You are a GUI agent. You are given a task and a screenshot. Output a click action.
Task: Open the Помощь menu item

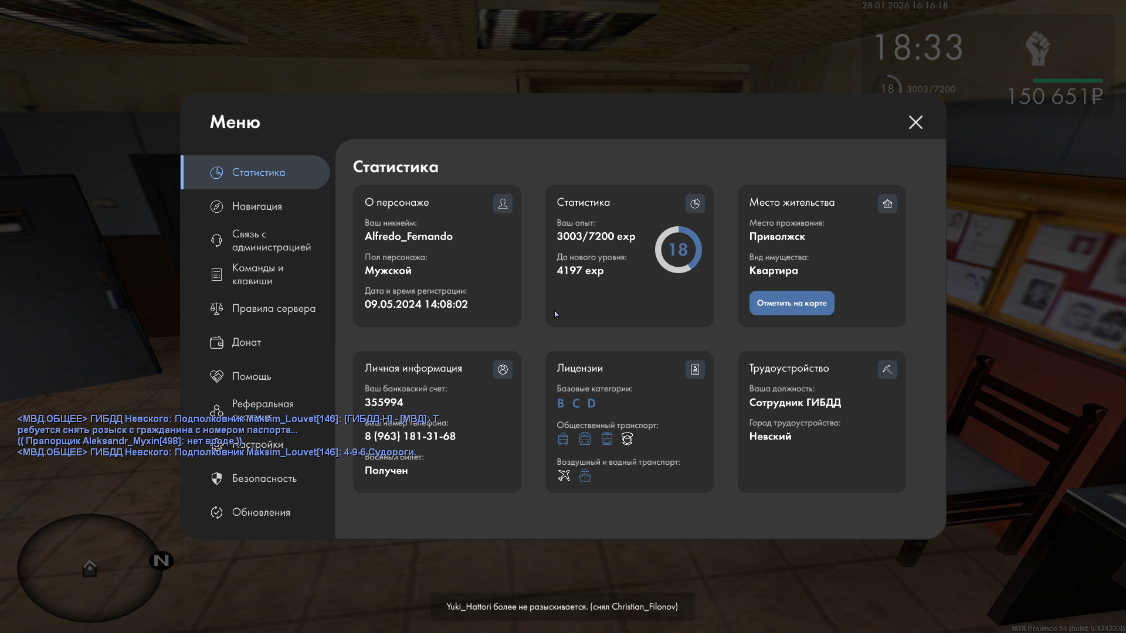pyautogui.click(x=251, y=376)
